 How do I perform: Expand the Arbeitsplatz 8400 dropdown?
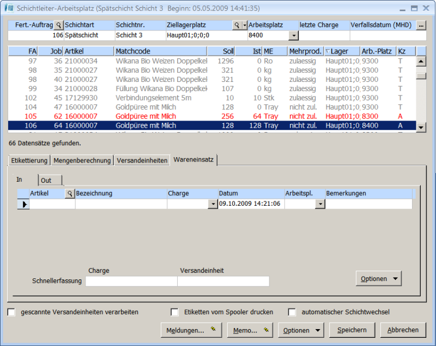click(294, 35)
